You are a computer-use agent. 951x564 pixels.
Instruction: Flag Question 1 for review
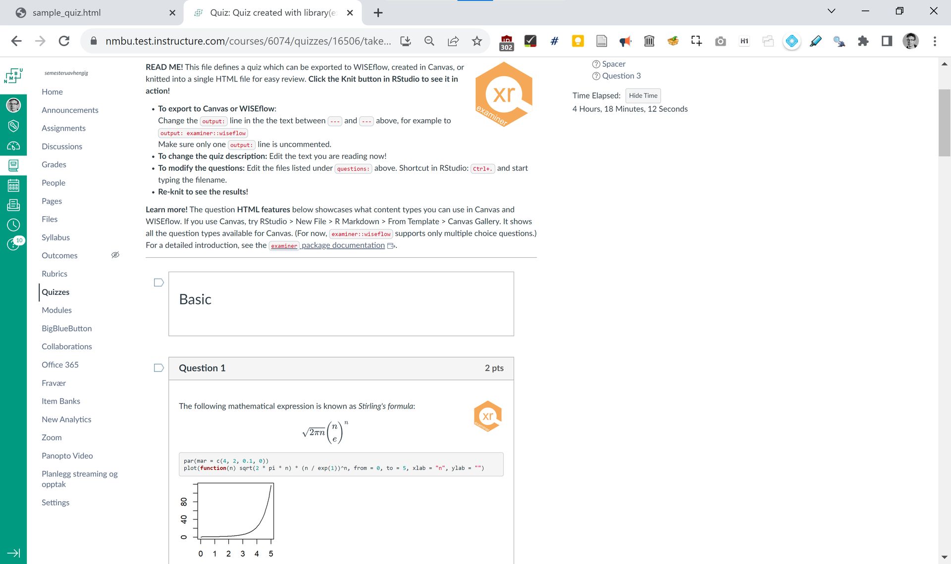(158, 368)
